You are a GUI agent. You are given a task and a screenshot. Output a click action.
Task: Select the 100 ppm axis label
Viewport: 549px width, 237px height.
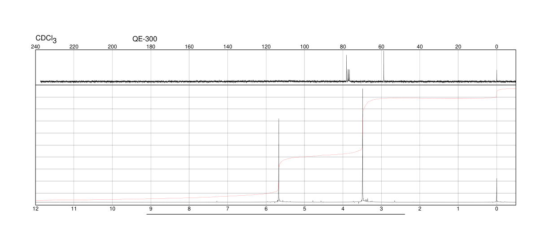click(x=305, y=47)
